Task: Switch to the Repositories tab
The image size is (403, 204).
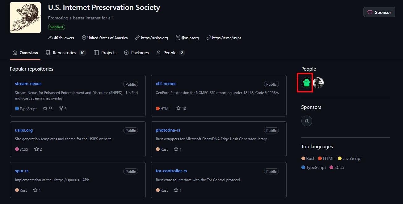Action: (x=64, y=53)
